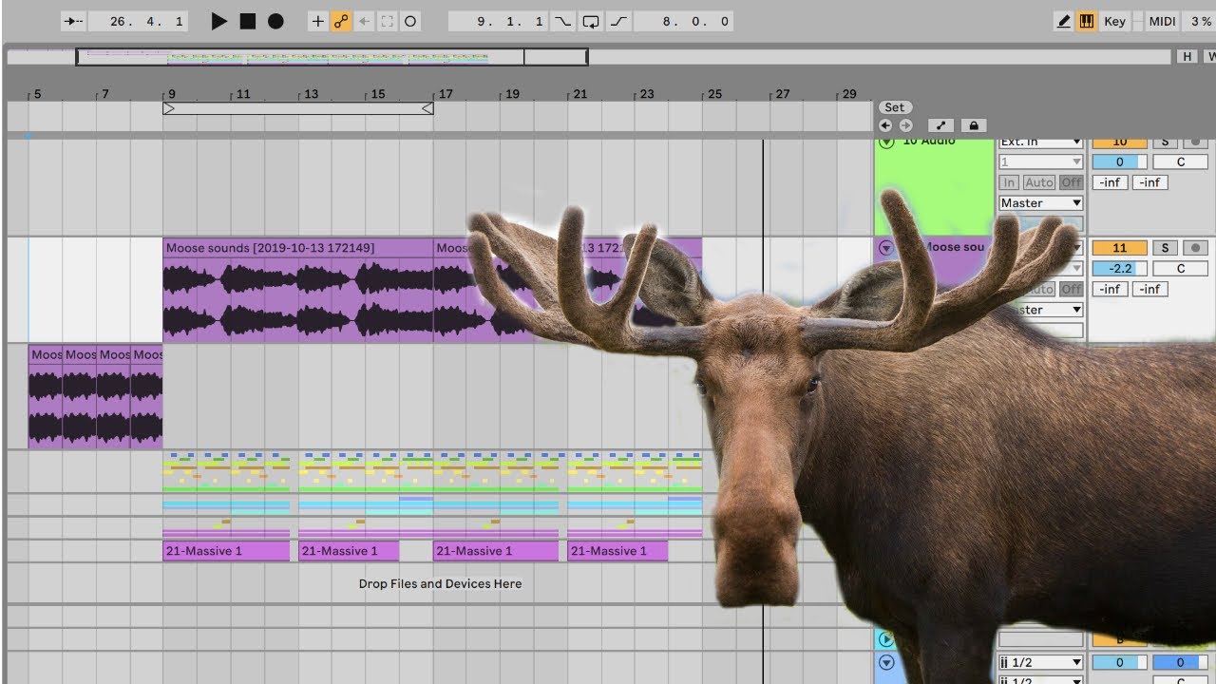Open the 10 Audio input channel dropdown
Viewport: 1216px width, 684px height.
point(1041,162)
